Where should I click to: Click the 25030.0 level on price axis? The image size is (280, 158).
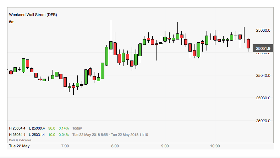263,98
